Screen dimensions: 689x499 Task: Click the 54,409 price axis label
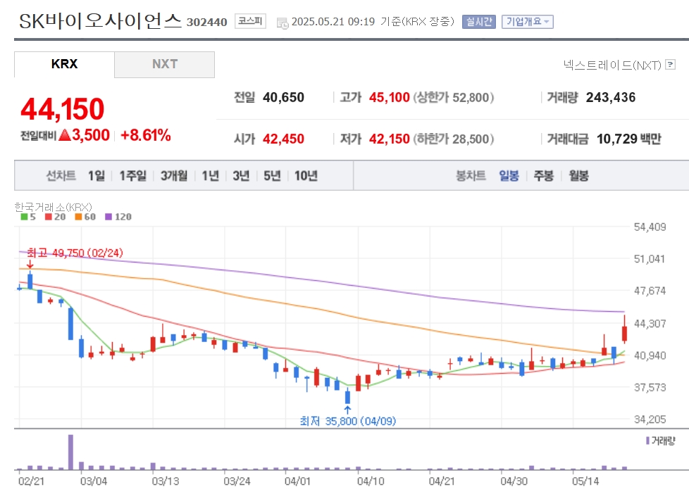coord(650,227)
